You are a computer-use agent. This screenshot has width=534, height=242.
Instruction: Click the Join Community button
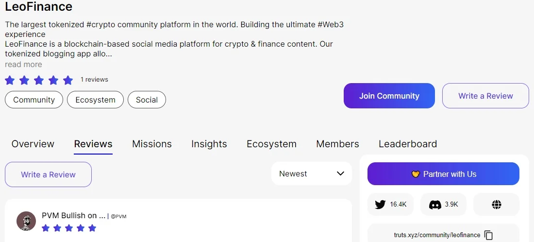[x=389, y=96]
